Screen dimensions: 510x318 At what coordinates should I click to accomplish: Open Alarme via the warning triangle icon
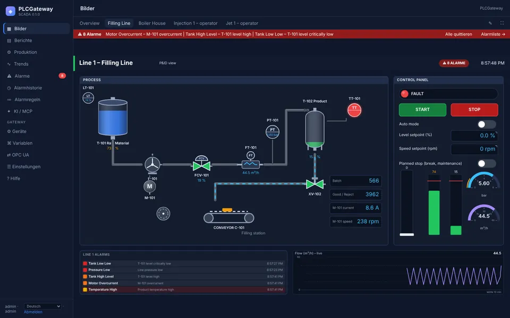coord(9,76)
